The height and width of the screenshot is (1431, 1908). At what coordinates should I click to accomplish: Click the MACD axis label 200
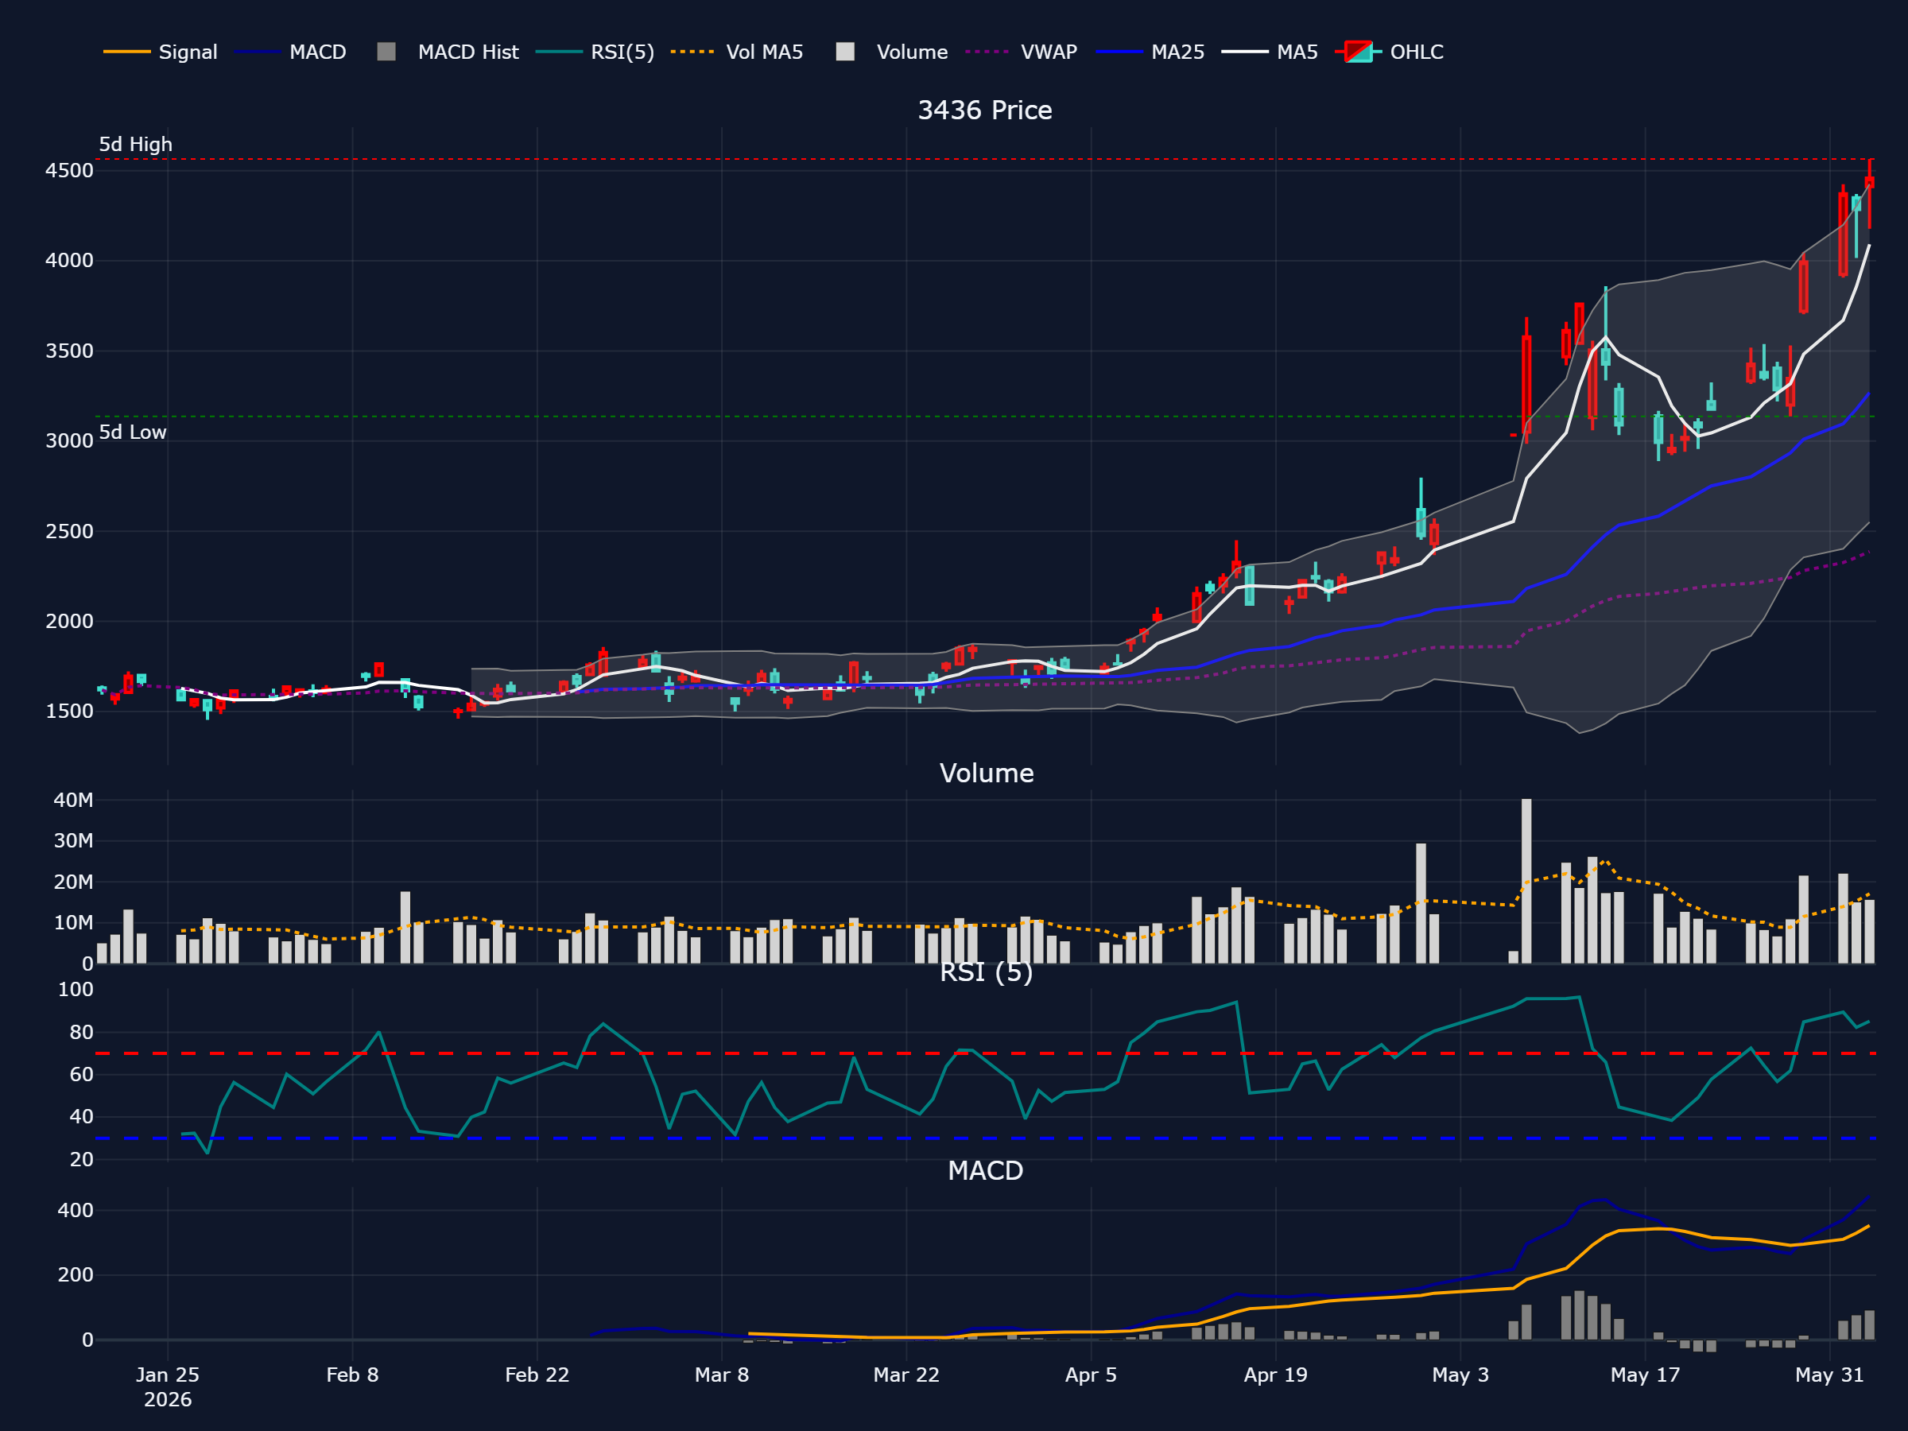click(76, 1275)
